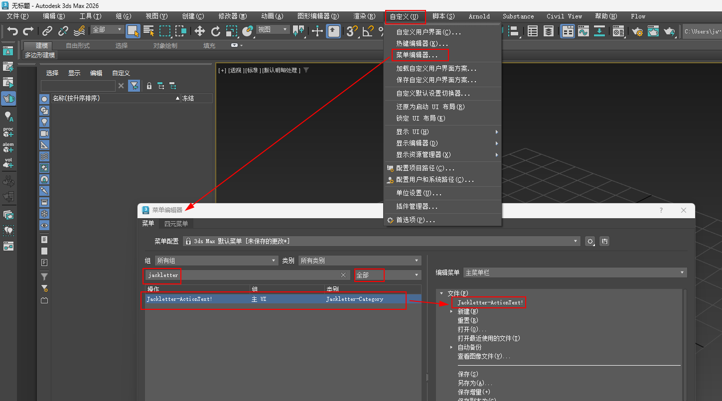Activate the Select and Move tool
Screen dimensions: 722x401
[200, 31]
